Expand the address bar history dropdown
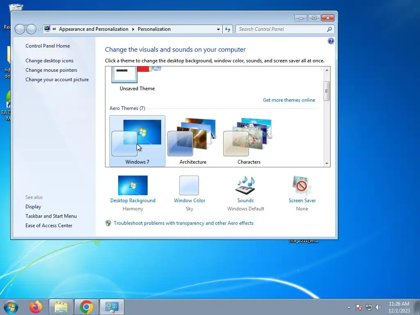The image size is (420, 315). click(218, 29)
